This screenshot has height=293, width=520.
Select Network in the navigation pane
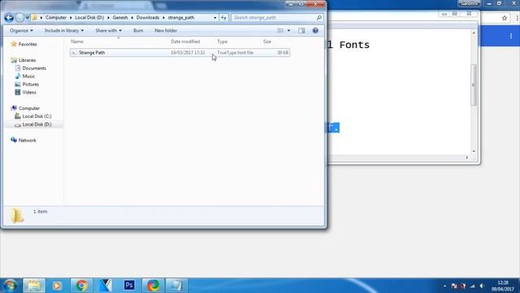pyautogui.click(x=27, y=141)
